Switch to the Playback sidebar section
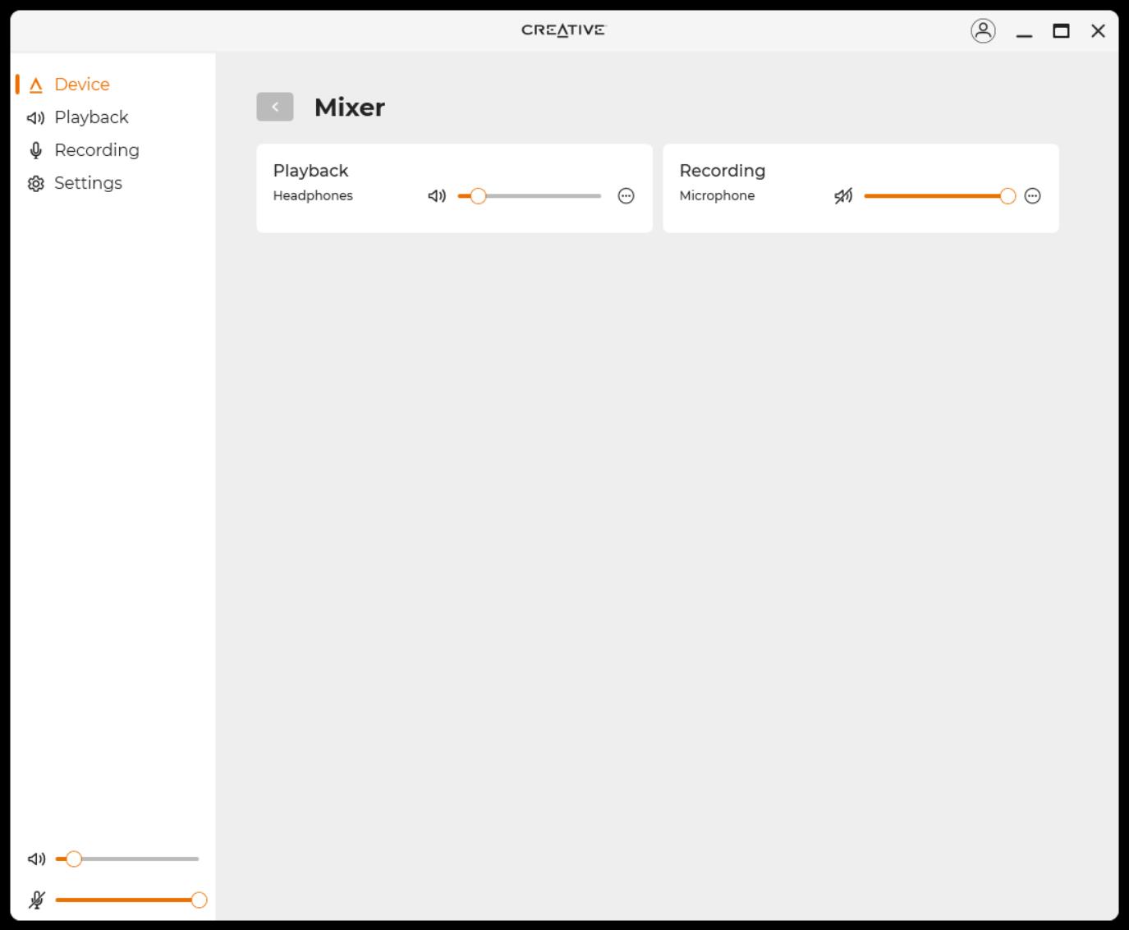 [x=91, y=117]
